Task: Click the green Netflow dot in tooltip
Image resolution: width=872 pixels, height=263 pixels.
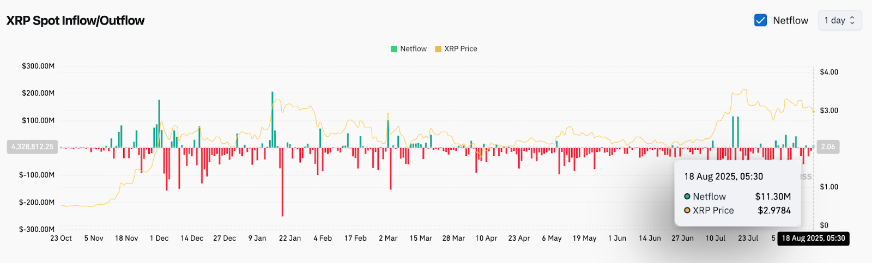Action: (x=687, y=197)
